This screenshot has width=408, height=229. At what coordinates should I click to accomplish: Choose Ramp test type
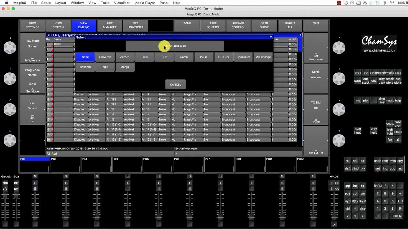[184, 57]
